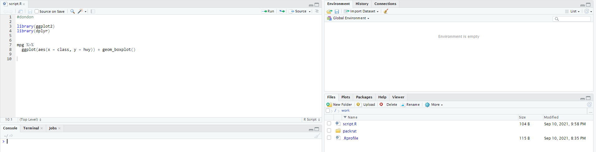The height and width of the screenshot is (152, 596).
Task: Switch to the History tab
Action: [362, 4]
